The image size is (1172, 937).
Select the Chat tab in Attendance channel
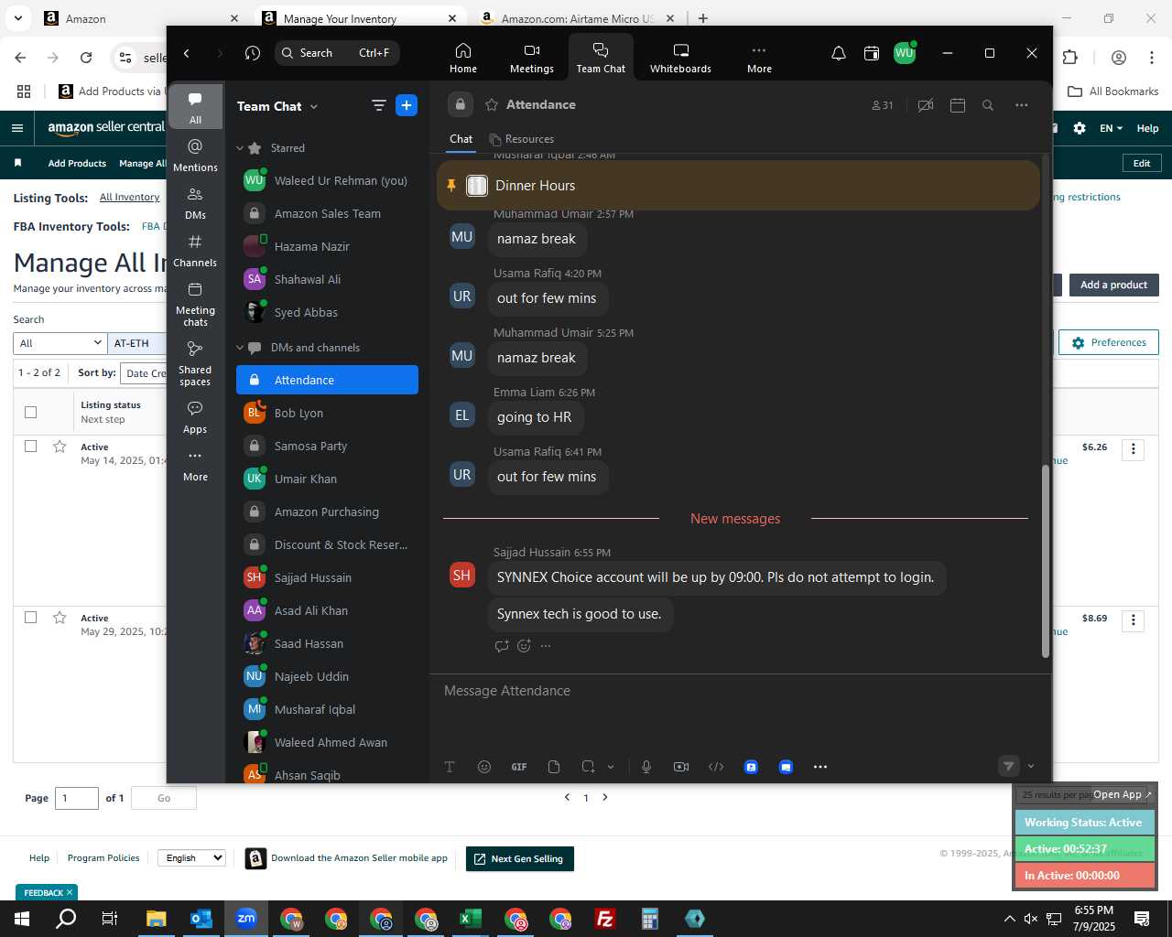(461, 139)
